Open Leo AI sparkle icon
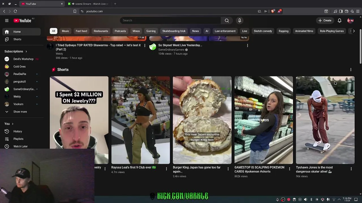The height and width of the screenshot is (203, 362). point(352,11)
